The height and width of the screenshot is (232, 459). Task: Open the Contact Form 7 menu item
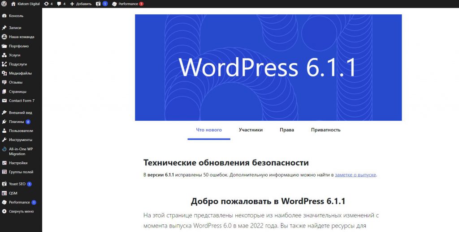[x=21, y=101]
